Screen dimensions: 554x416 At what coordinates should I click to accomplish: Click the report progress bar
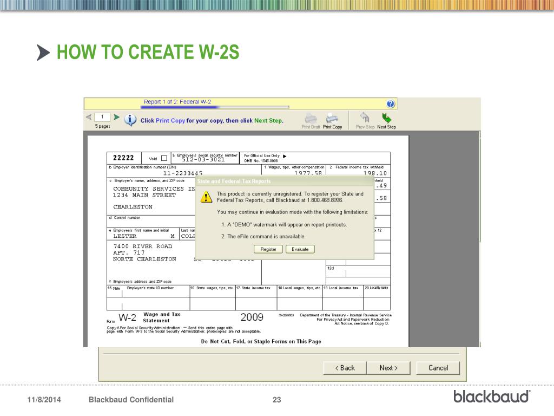point(214,107)
